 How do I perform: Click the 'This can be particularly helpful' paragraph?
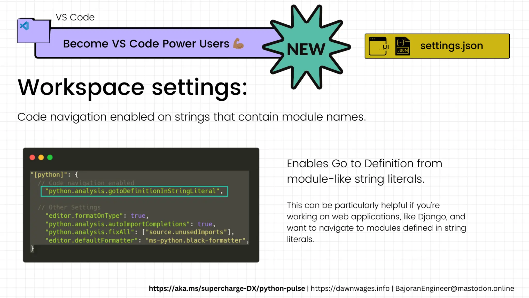point(377,222)
